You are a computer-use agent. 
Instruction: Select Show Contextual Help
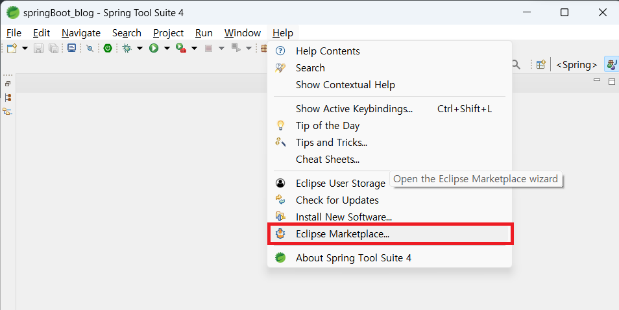click(390, 85)
